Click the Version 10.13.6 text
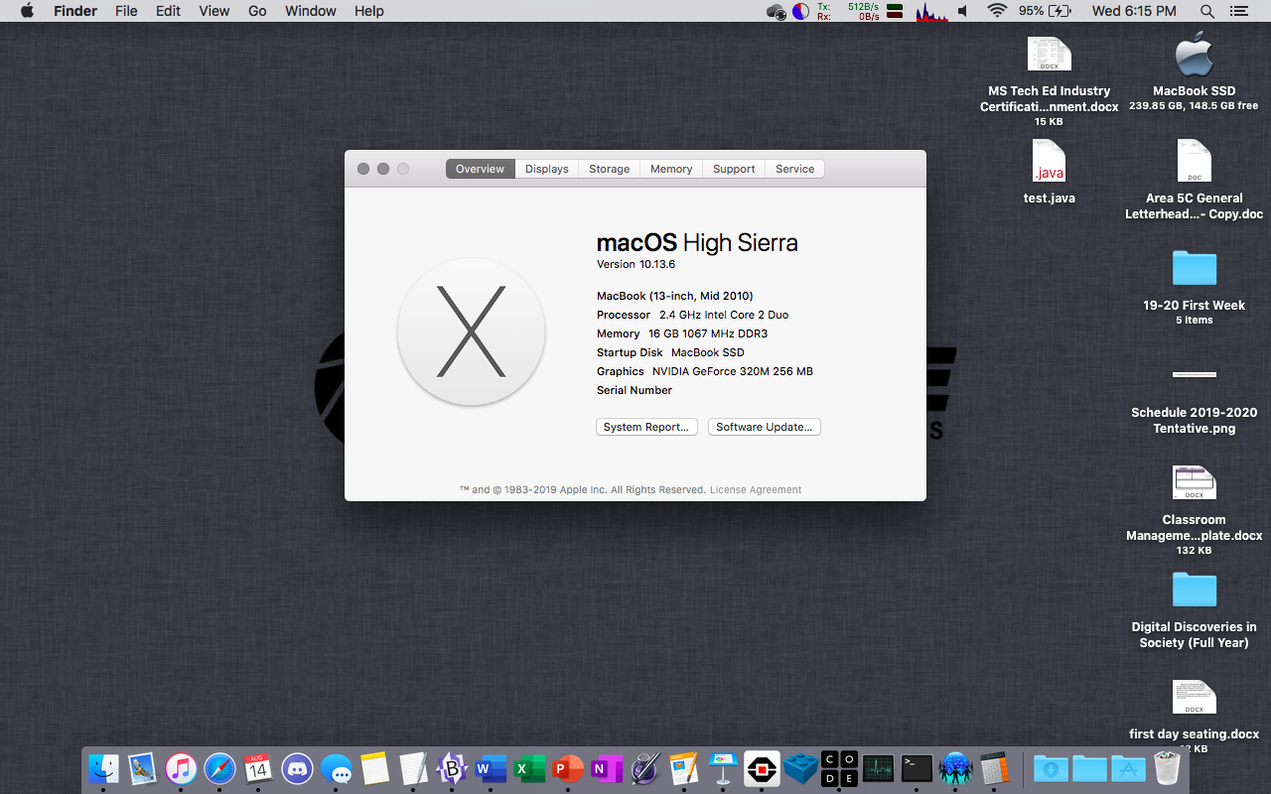This screenshot has height=794, width=1271. 635,264
